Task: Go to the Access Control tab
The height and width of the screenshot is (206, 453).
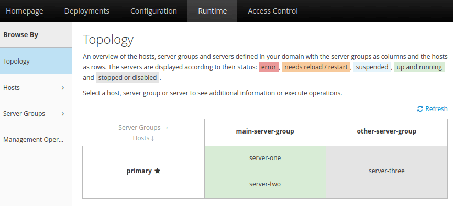Action: tap(273, 11)
